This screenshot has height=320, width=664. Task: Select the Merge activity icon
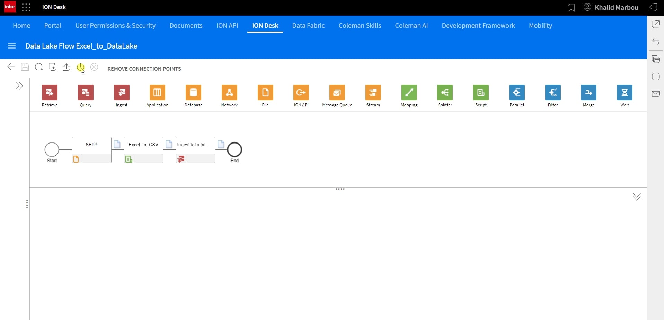click(588, 93)
